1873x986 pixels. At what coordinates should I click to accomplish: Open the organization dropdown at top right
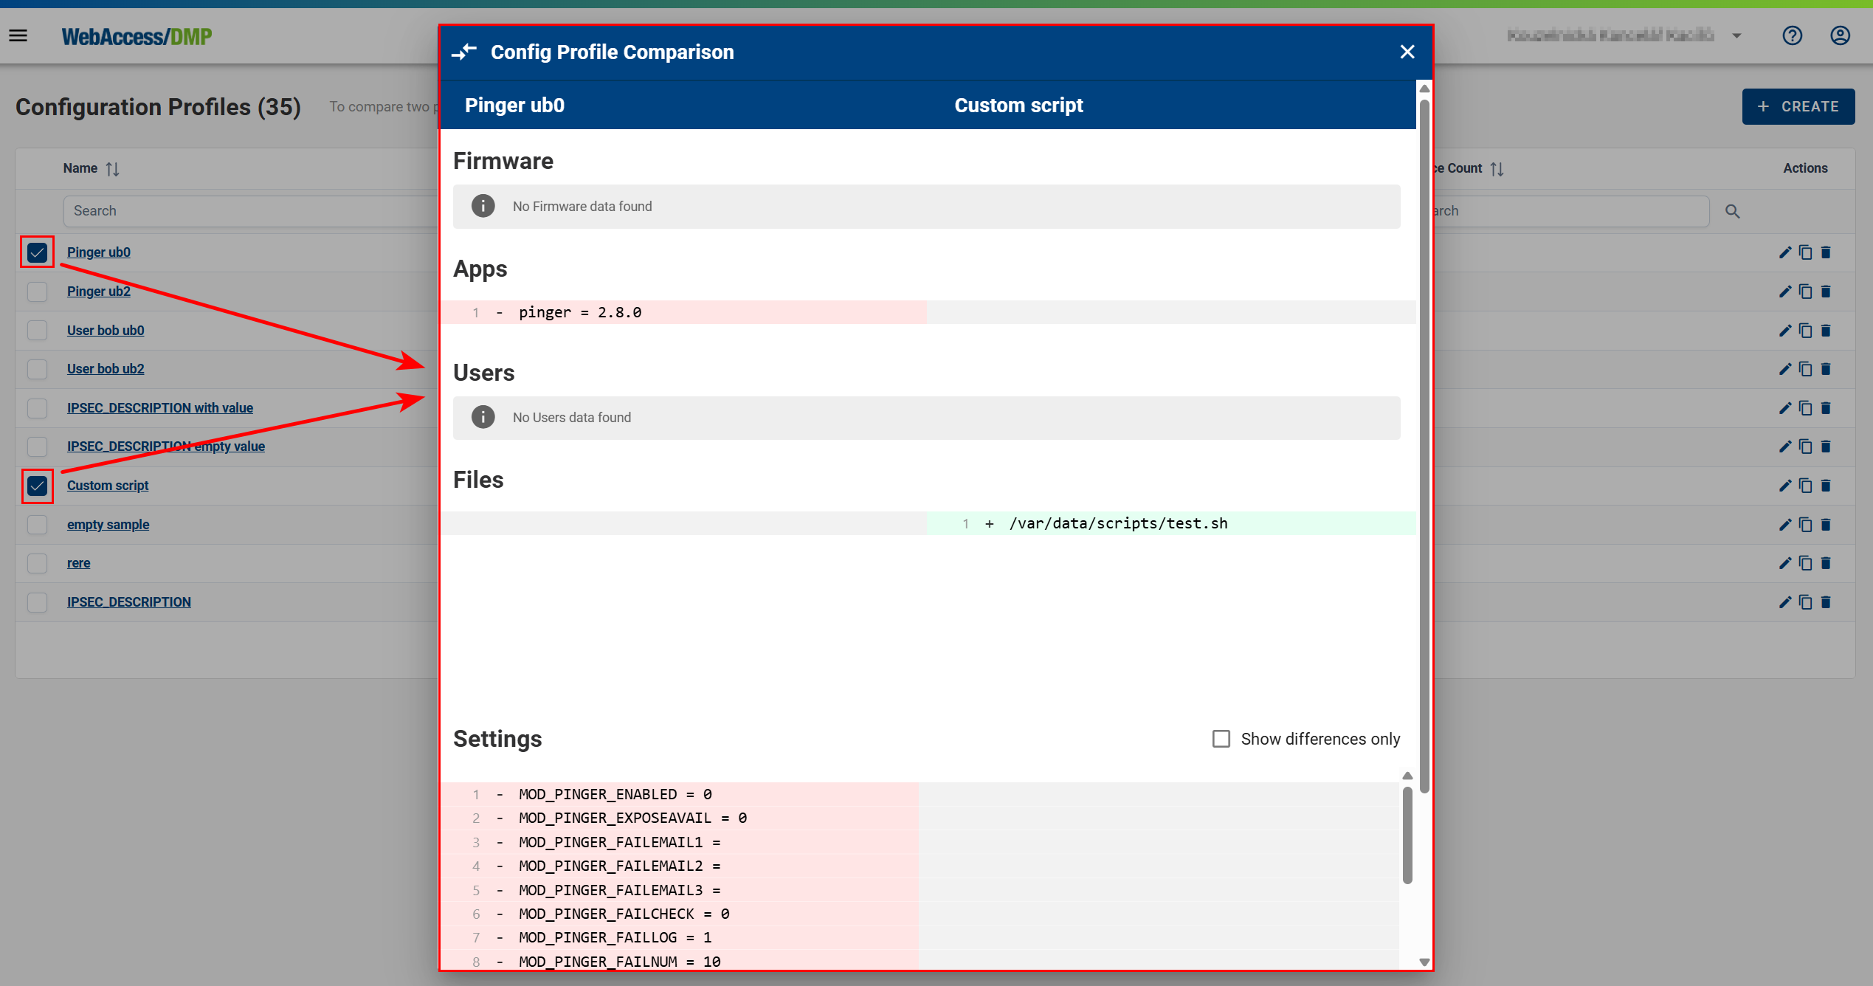point(1735,35)
